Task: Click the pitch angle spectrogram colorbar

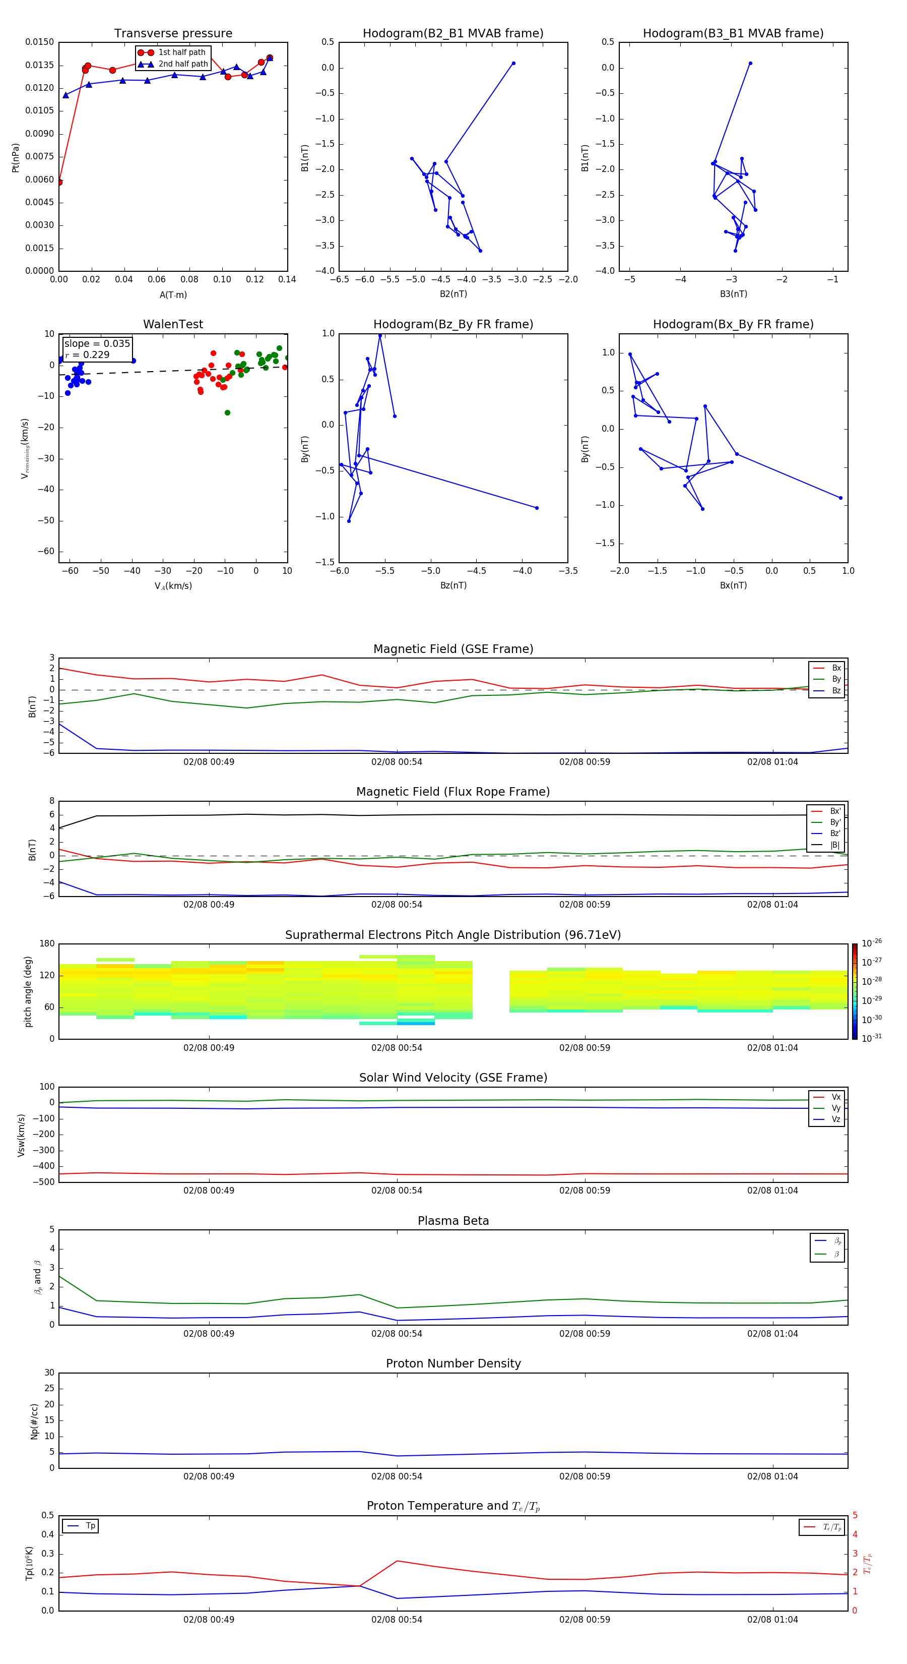Action: click(855, 991)
